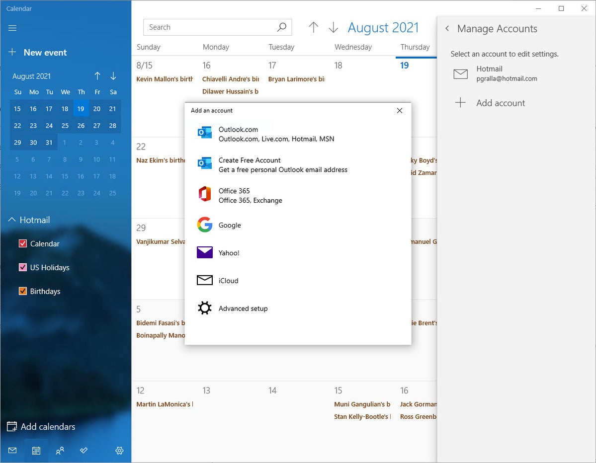Go to previous month using main up arrow

(x=313, y=27)
